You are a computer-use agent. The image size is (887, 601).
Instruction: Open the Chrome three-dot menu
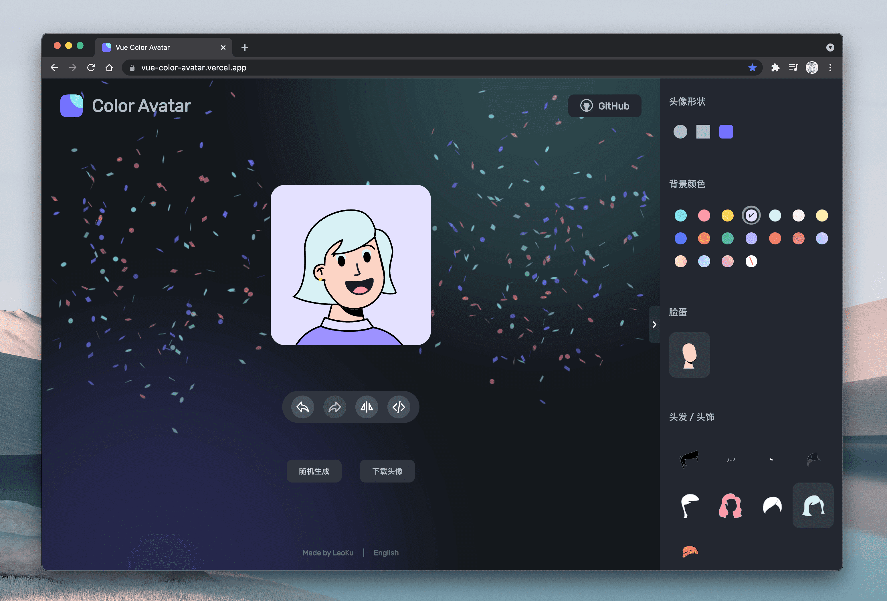click(830, 68)
